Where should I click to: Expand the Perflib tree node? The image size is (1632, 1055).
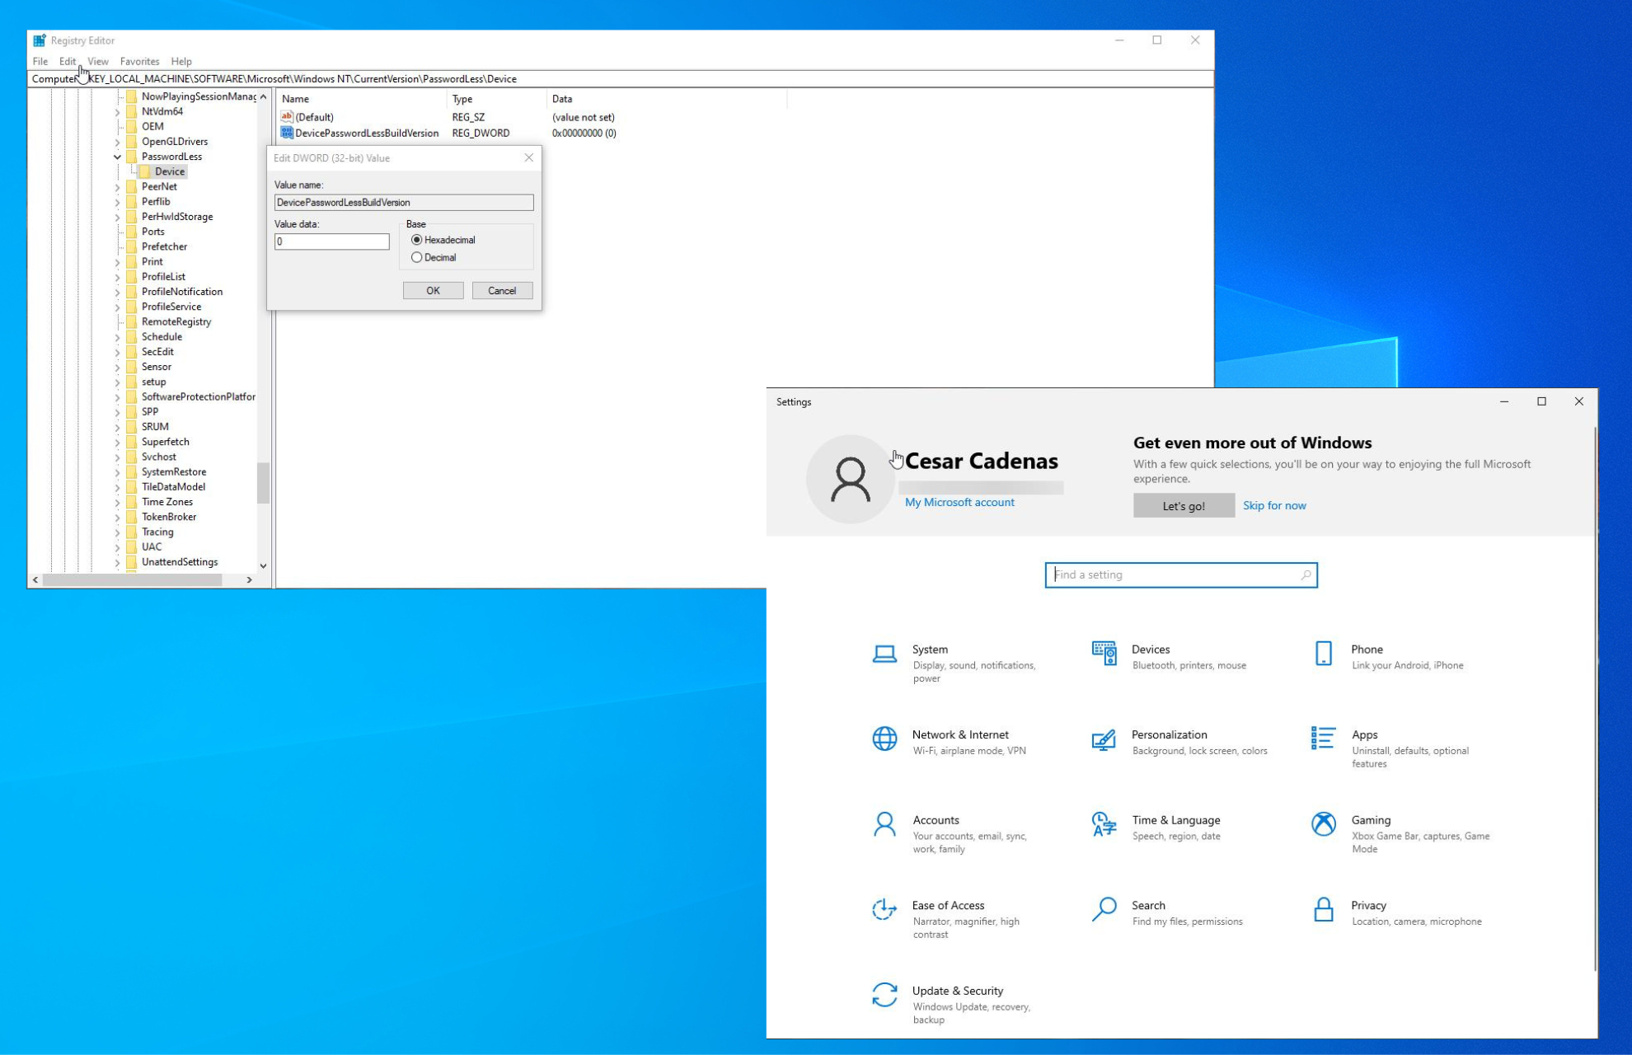[117, 202]
